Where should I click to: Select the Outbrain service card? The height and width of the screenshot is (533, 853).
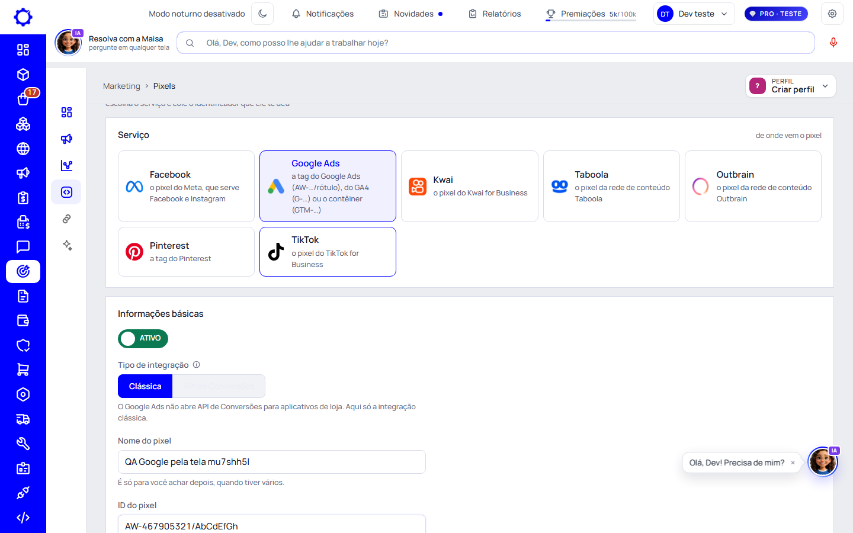click(753, 186)
